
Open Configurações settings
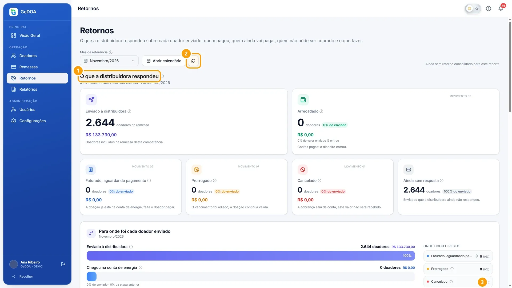click(x=37, y=121)
